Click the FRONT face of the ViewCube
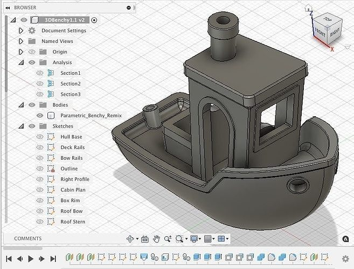 (x=320, y=33)
